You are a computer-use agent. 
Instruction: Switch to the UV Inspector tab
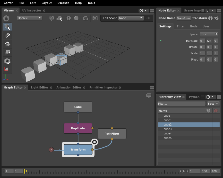(x=32, y=10)
